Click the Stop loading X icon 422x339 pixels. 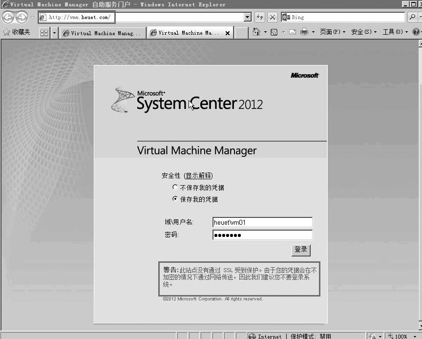(x=273, y=17)
